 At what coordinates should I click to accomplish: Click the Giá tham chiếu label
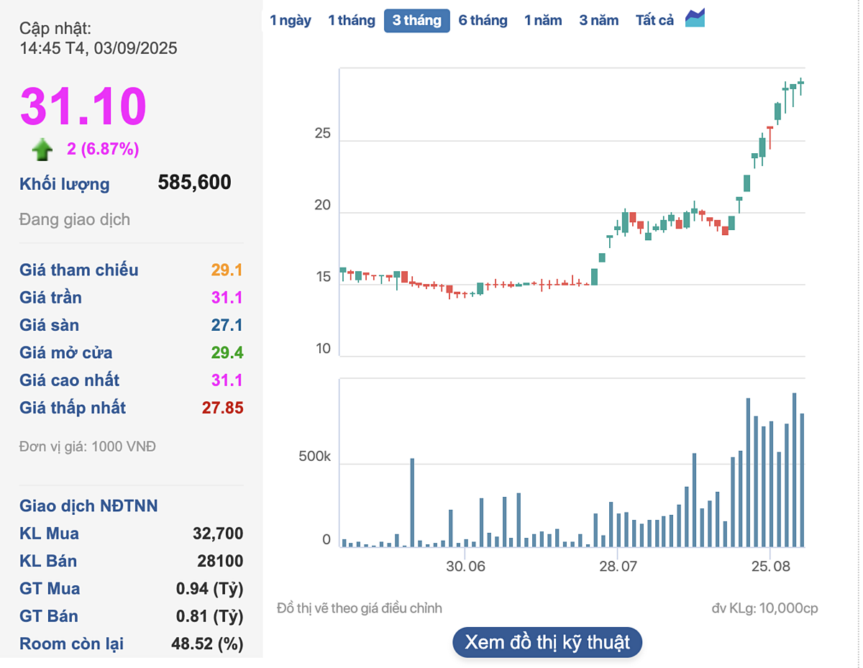(79, 270)
